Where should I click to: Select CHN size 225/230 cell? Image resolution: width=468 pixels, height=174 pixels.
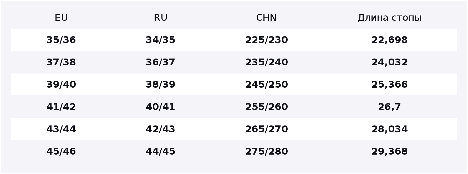pyautogui.click(x=267, y=40)
